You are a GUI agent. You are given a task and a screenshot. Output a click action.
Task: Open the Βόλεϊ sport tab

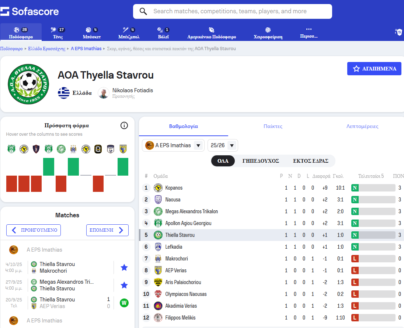(x=163, y=33)
